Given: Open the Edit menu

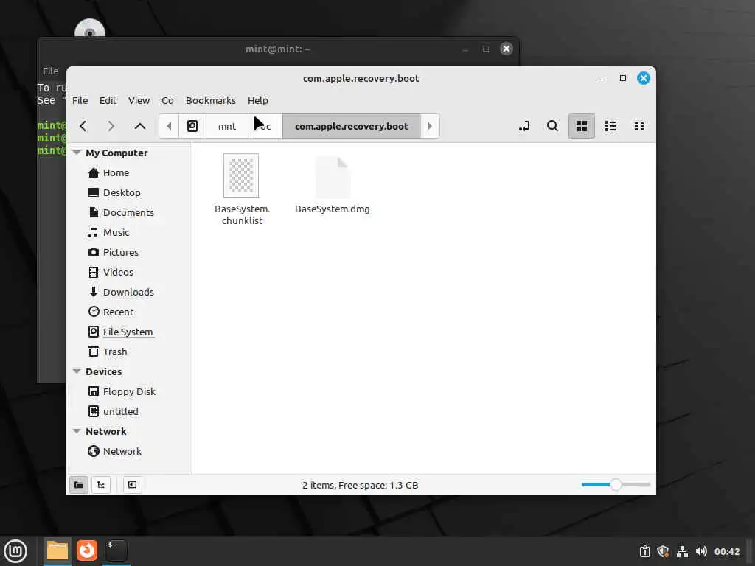Looking at the screenshot, I should coord(108,100).
